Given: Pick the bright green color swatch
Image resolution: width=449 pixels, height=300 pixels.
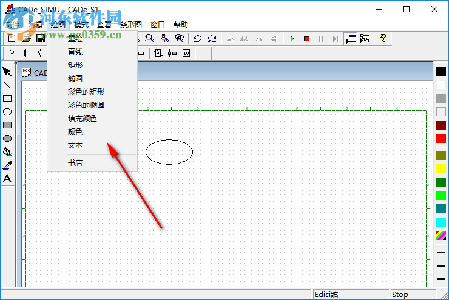Looking at the screenshot, I should click(441, 196).
